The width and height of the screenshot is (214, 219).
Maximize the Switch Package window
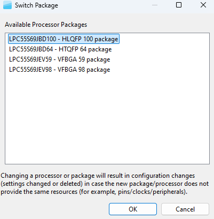point(179,5)
